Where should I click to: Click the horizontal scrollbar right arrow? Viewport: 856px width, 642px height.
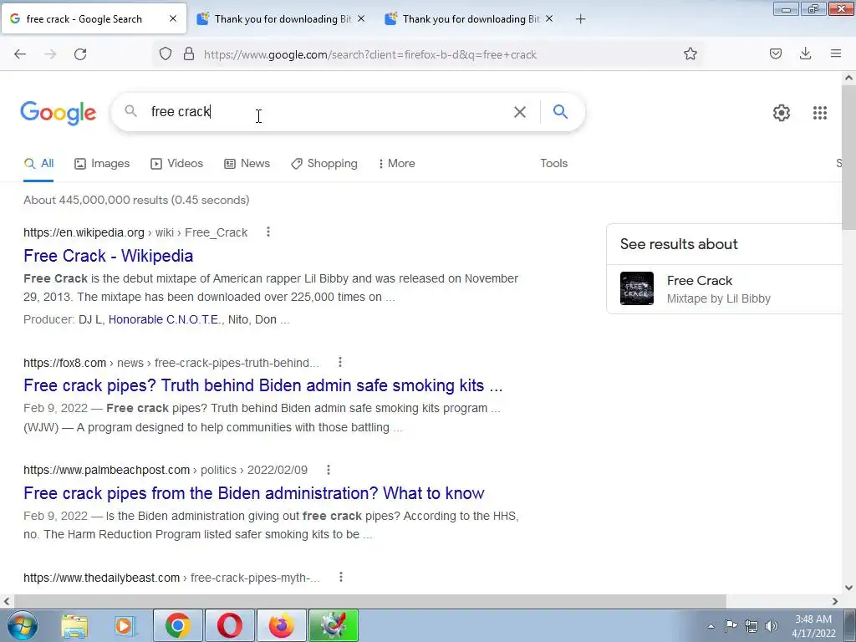[835, 602]
